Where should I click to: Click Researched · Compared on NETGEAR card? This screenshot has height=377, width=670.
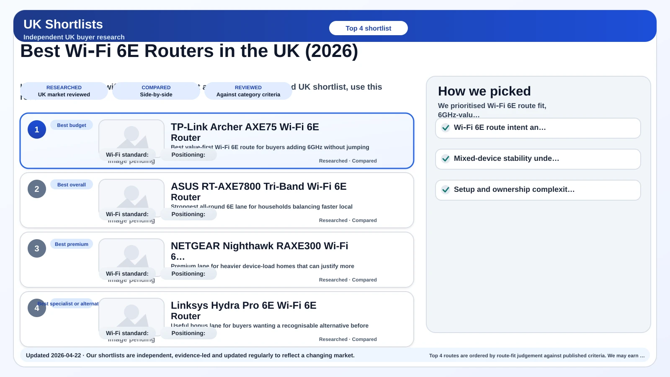coord(348,280)
